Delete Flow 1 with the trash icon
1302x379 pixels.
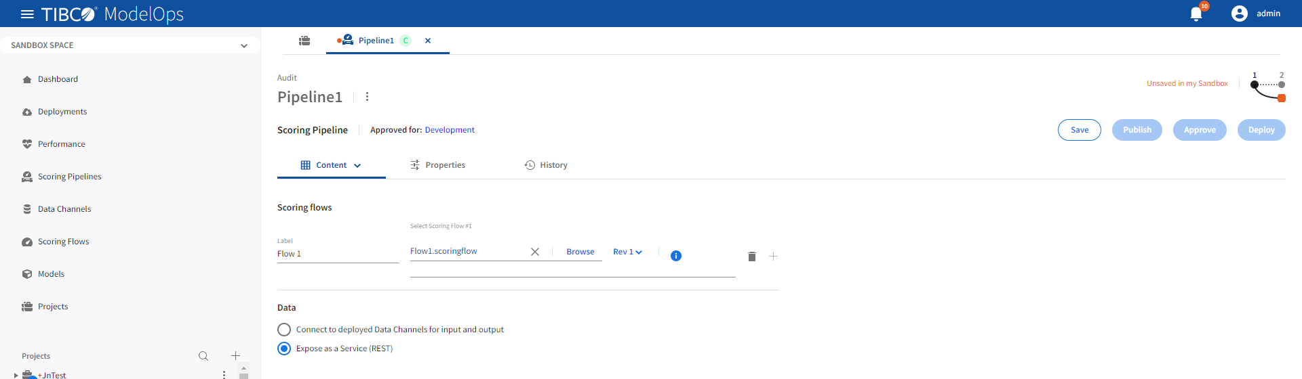tap(751, 257)
